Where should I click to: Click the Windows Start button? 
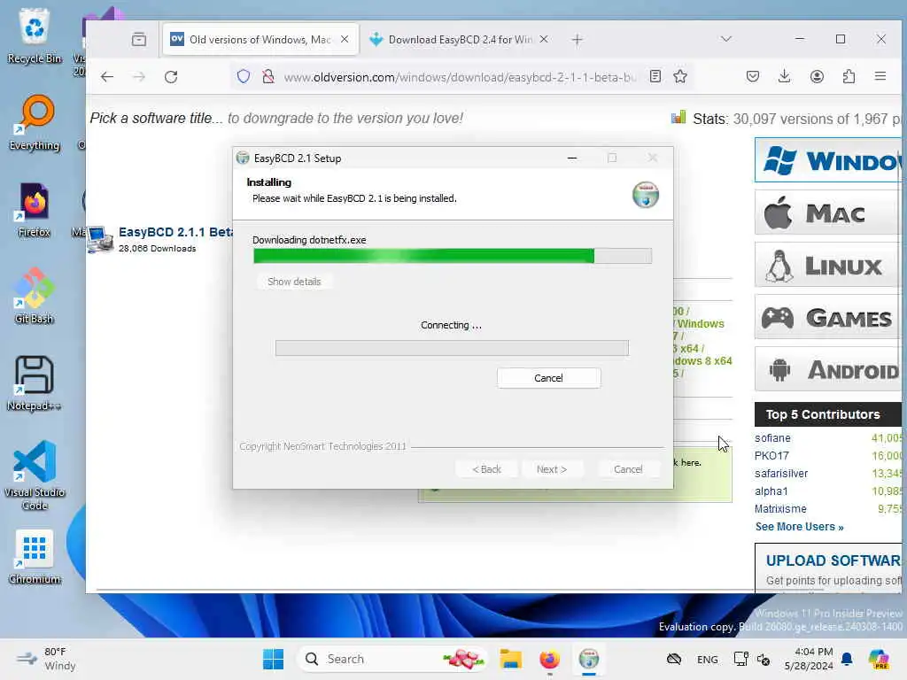[273, 659]
